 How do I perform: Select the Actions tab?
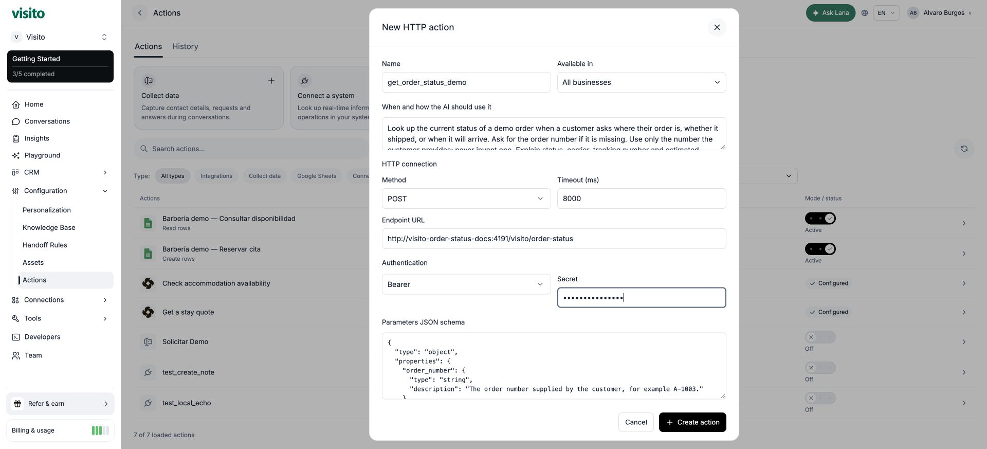coord(148,46)
